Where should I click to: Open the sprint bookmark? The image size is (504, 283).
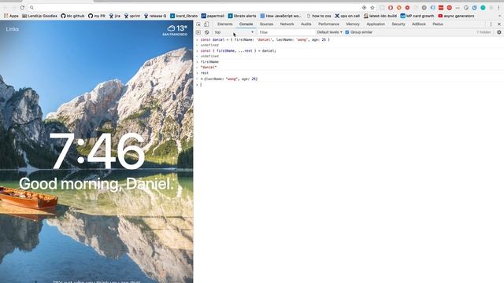click(x=132, y=16)
